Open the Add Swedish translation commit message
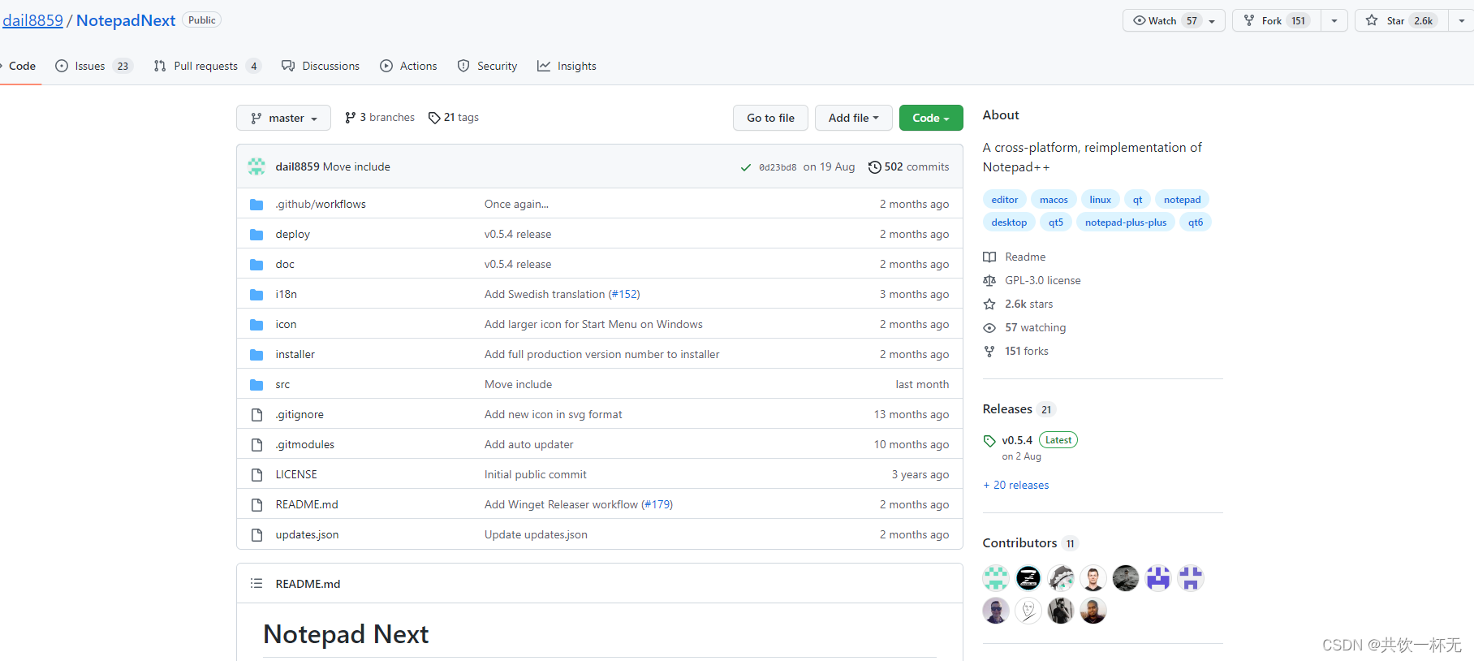This screenshot has width=1474, height=661. pyautogui.click(x=545, y=294)
